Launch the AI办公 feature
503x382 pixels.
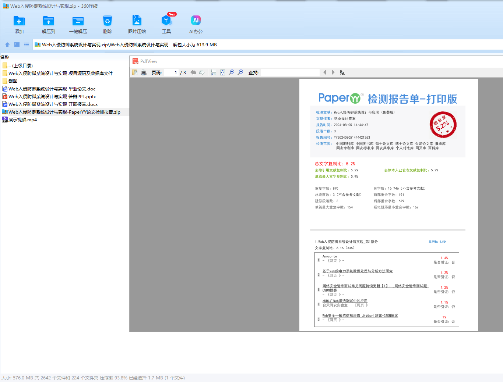coord(196,25)
